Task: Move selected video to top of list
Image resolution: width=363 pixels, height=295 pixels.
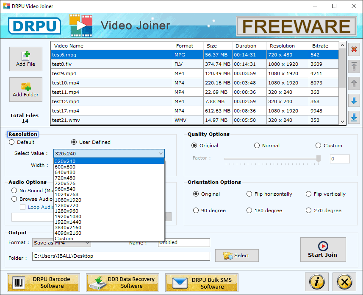Action: click(354, 67)
